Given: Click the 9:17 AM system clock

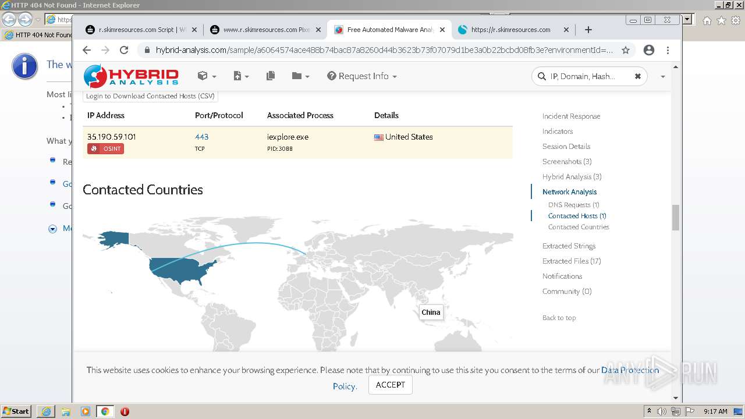Looking at the screenshot, I should point(715,411).
